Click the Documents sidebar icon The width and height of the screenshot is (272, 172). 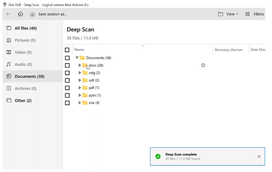9,76
